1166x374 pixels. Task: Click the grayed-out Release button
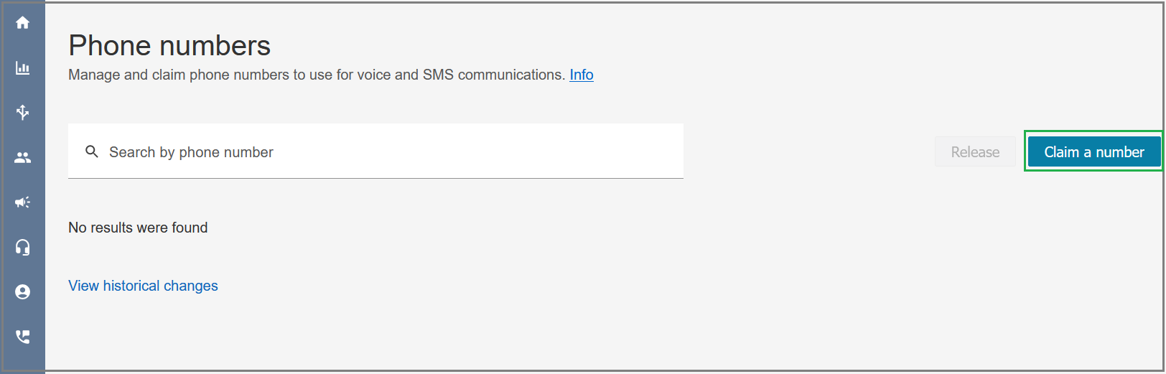pos(975,151)
